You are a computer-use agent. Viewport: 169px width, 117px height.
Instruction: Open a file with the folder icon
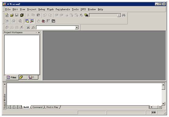click(x=12, y=15)
